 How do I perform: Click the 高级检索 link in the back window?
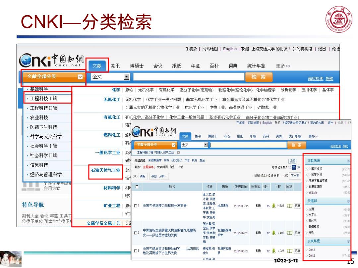(315, 79)
